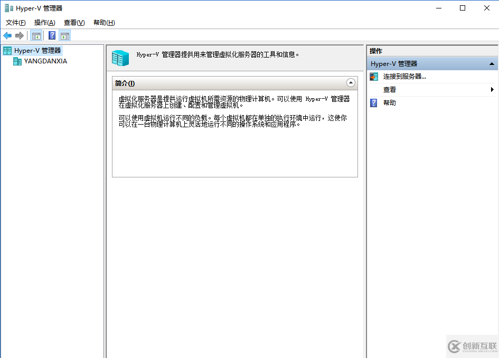Click 连接到服务器... action link

tap(404, 77)
